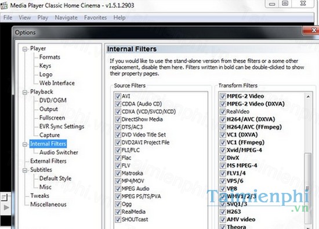This screenshot has width=319, height=229.
Task: Click the Play button in player window
Action: pyautogui.click(x=6, y=207)
